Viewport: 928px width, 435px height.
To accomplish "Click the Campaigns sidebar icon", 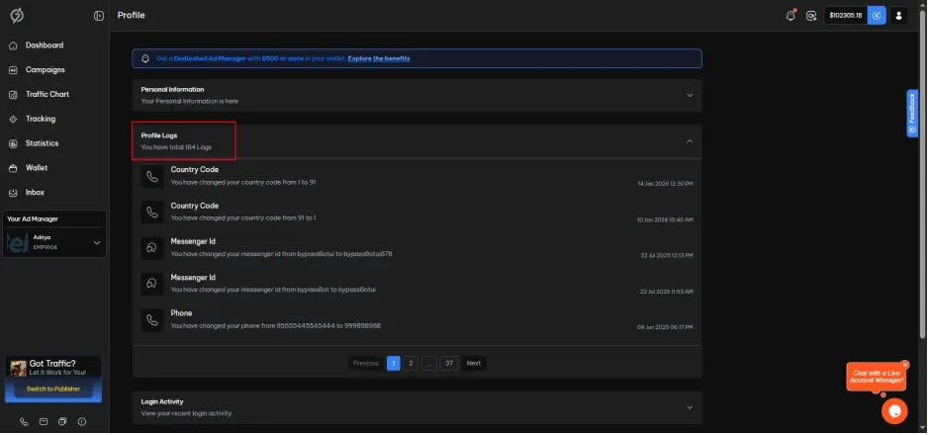I will coord(13,70).
